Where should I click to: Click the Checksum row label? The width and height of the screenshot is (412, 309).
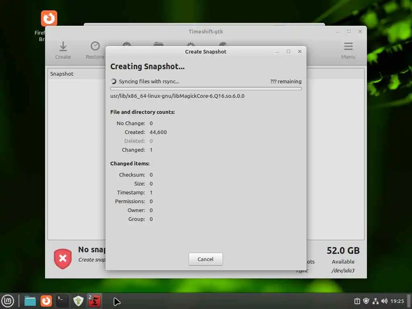pyautogui.click(x=132, y=175)
